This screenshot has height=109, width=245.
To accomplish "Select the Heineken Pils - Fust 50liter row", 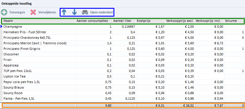I will point(123,32).
